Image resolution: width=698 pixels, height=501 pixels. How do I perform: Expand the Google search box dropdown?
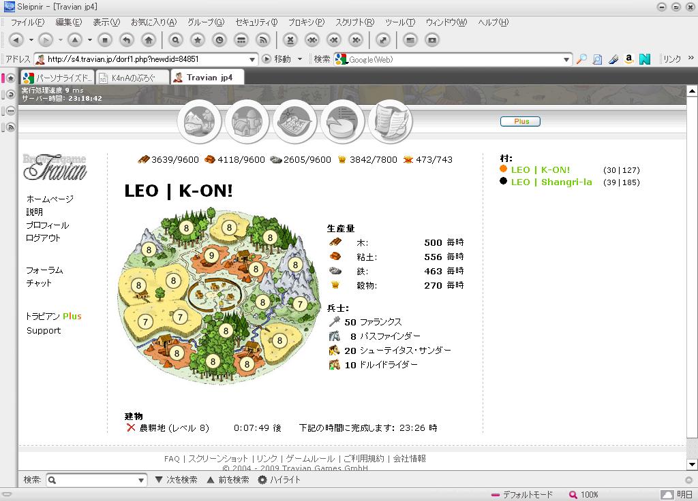pos(566,59)
